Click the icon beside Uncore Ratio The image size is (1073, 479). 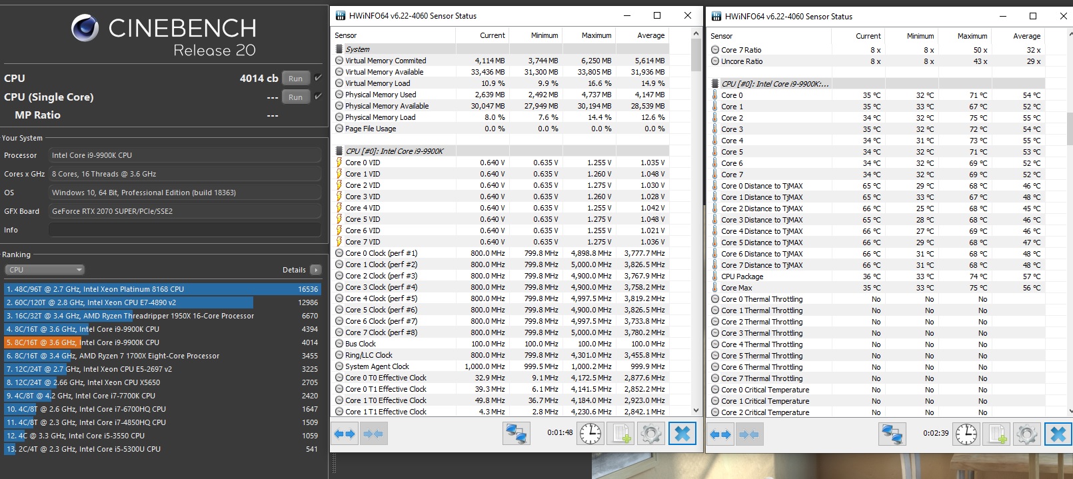(715, 61)
